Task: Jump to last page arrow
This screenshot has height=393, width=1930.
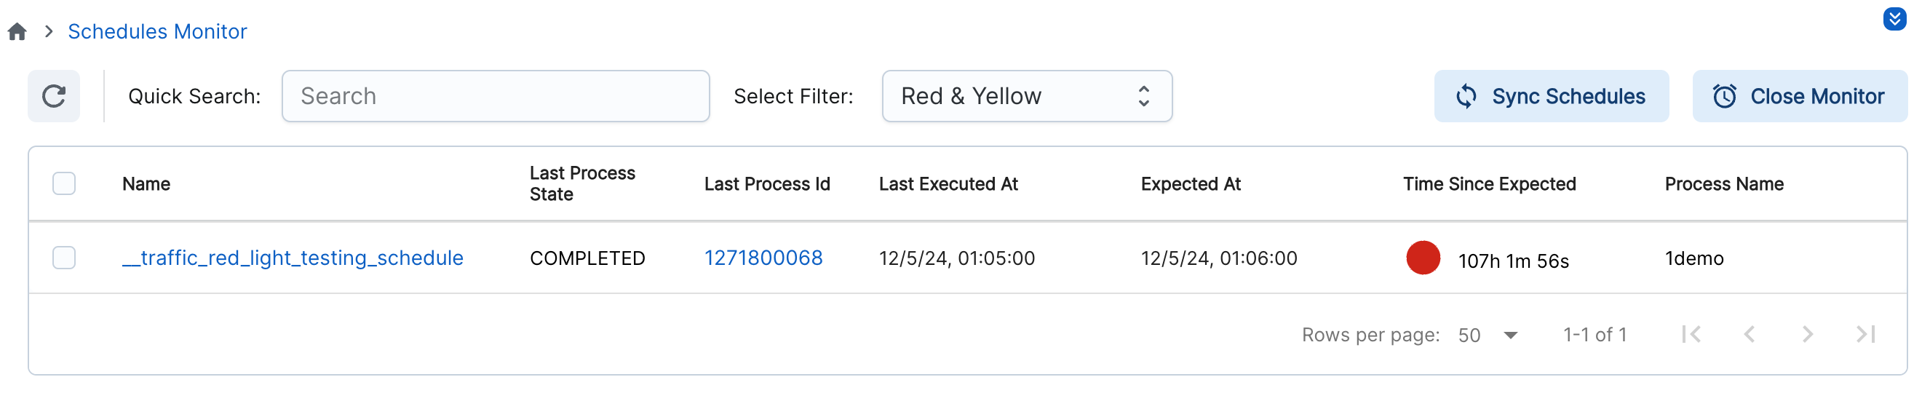Action: point(1865,334)
